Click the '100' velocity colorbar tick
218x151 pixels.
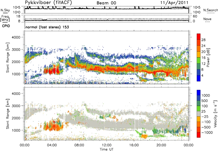(x=205, y=106)
